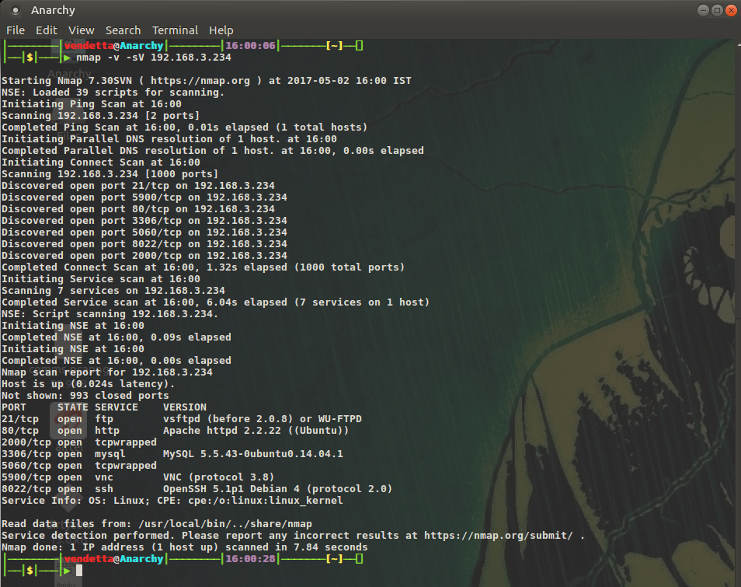Click the line 'Nmap scan report for 192.168.3.234'
This screenshot has height=587, width=741.
pos(107,372)
